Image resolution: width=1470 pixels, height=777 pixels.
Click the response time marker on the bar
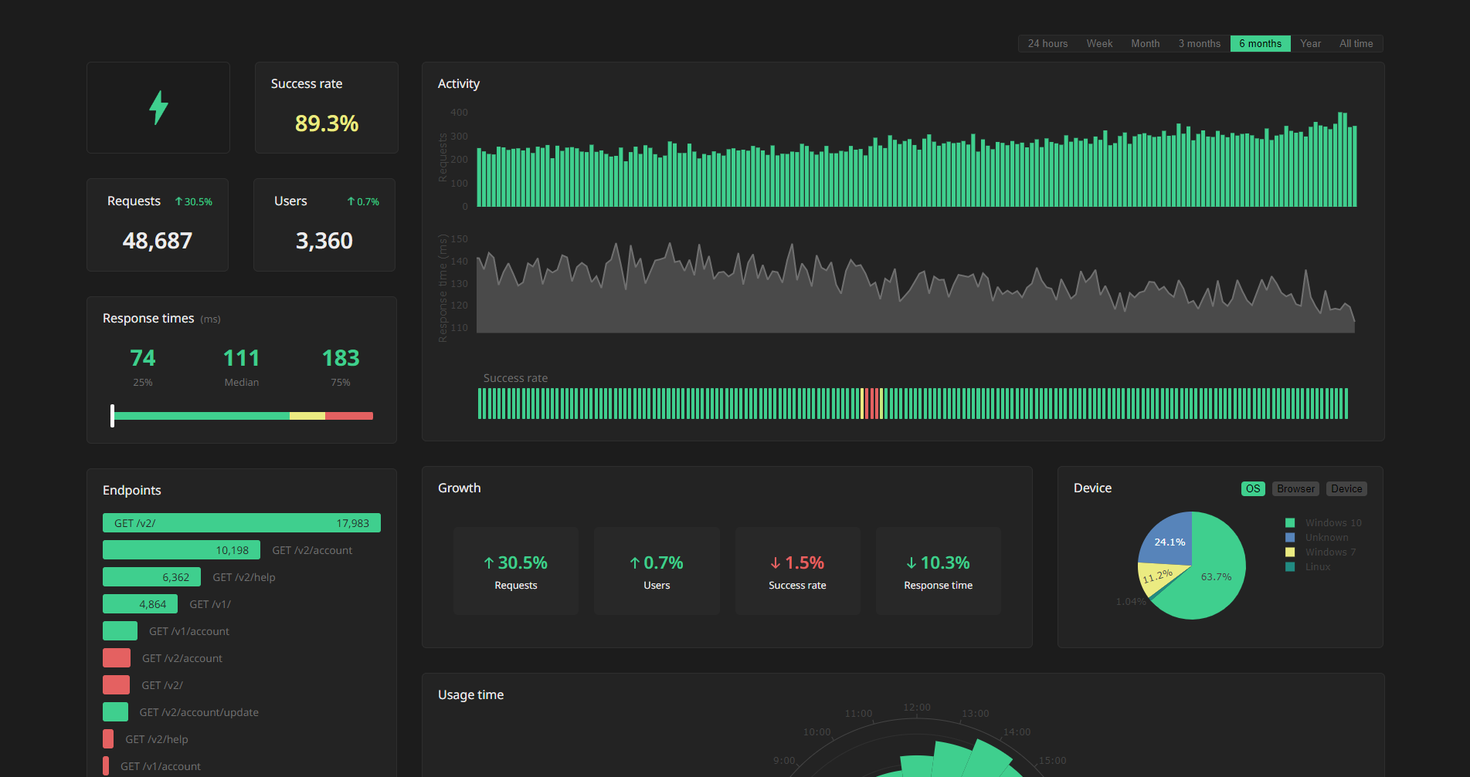tap(112, 416)
